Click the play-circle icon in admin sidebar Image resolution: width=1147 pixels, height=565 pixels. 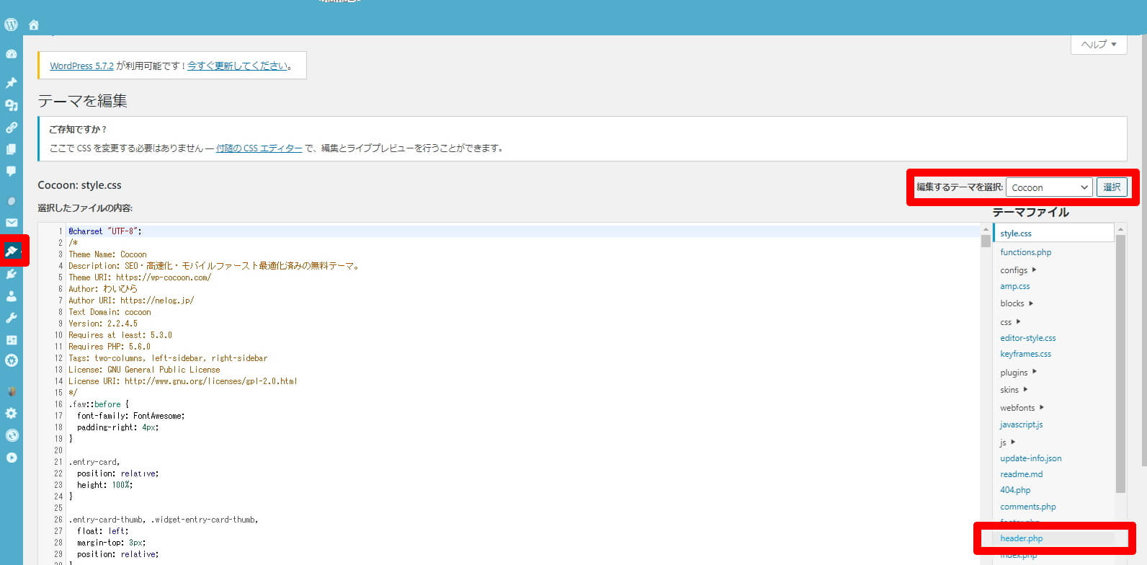(12, 458)
